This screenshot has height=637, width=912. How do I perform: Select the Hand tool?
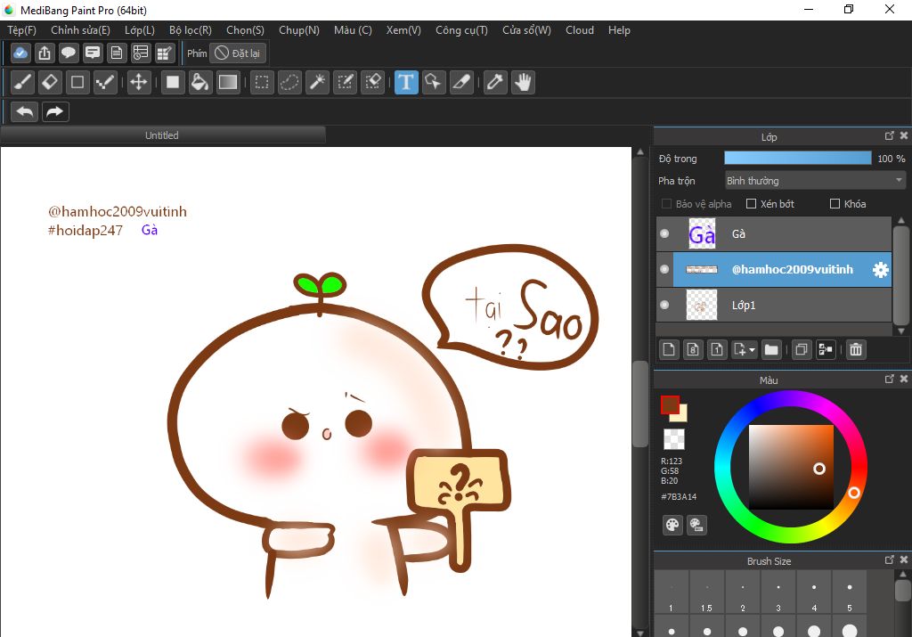tap(524, 82)
